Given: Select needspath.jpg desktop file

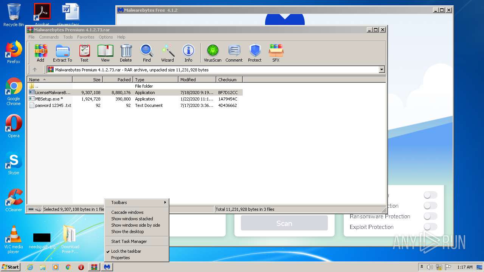Looking at the screenshot, I should pyautogui.click(x=42, y=240).
